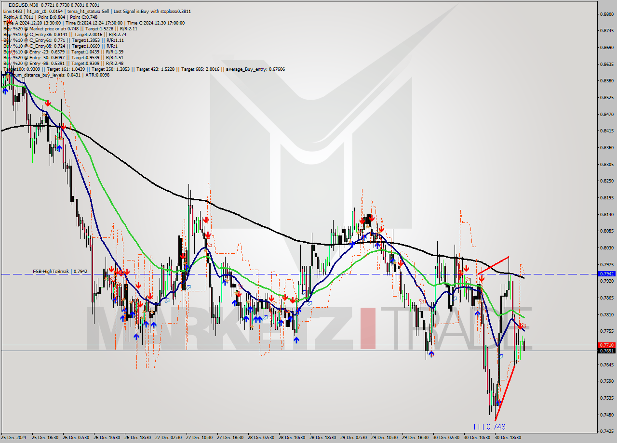This screenshot has width=617, height=443.
Task: Click the 0.7590 price axis label
Action: (x=607, y=381)
